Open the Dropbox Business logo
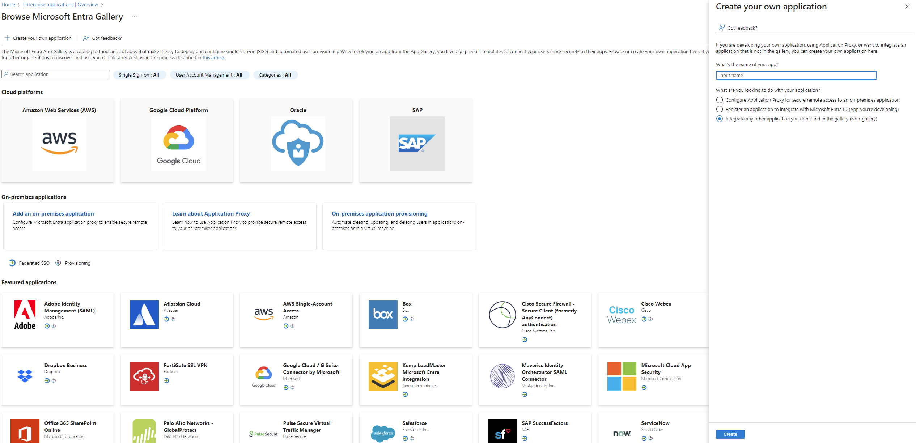This screenshot has width=916, height=443. [25, 376]
